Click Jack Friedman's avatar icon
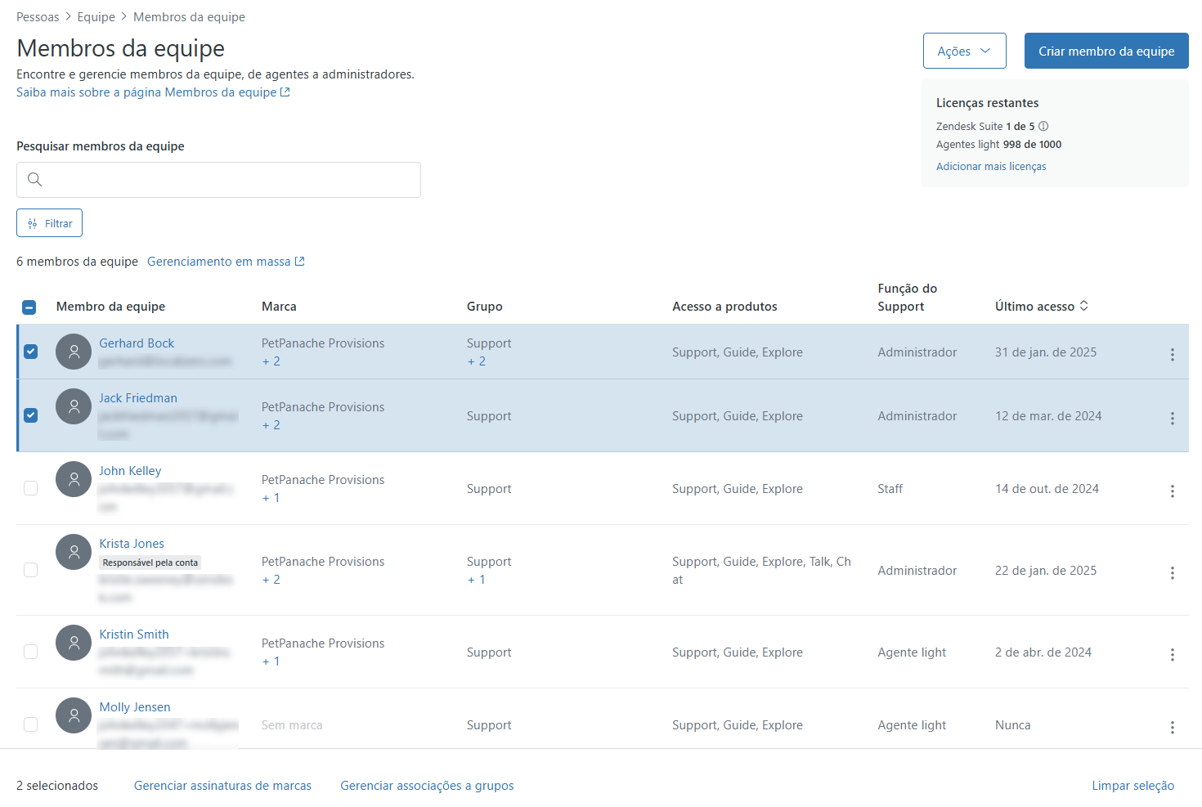1202x807 pixels. [74, 406]
